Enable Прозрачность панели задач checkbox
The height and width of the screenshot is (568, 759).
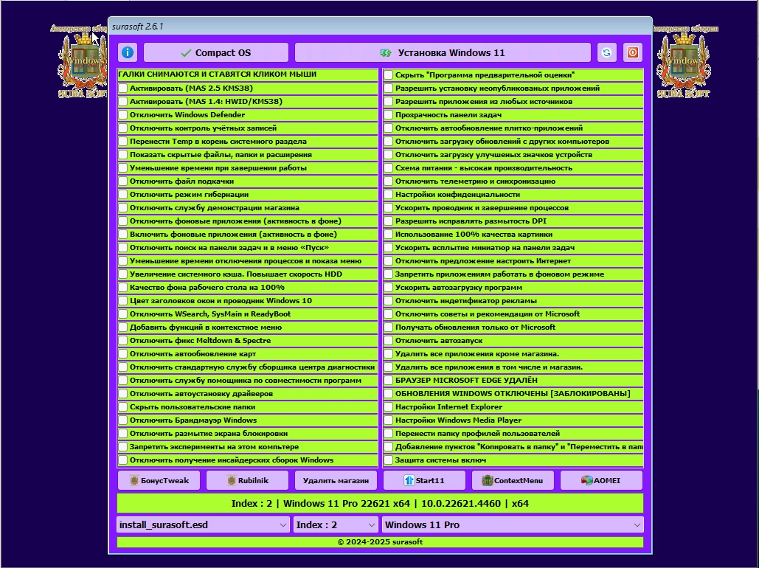tap(388, 115)
